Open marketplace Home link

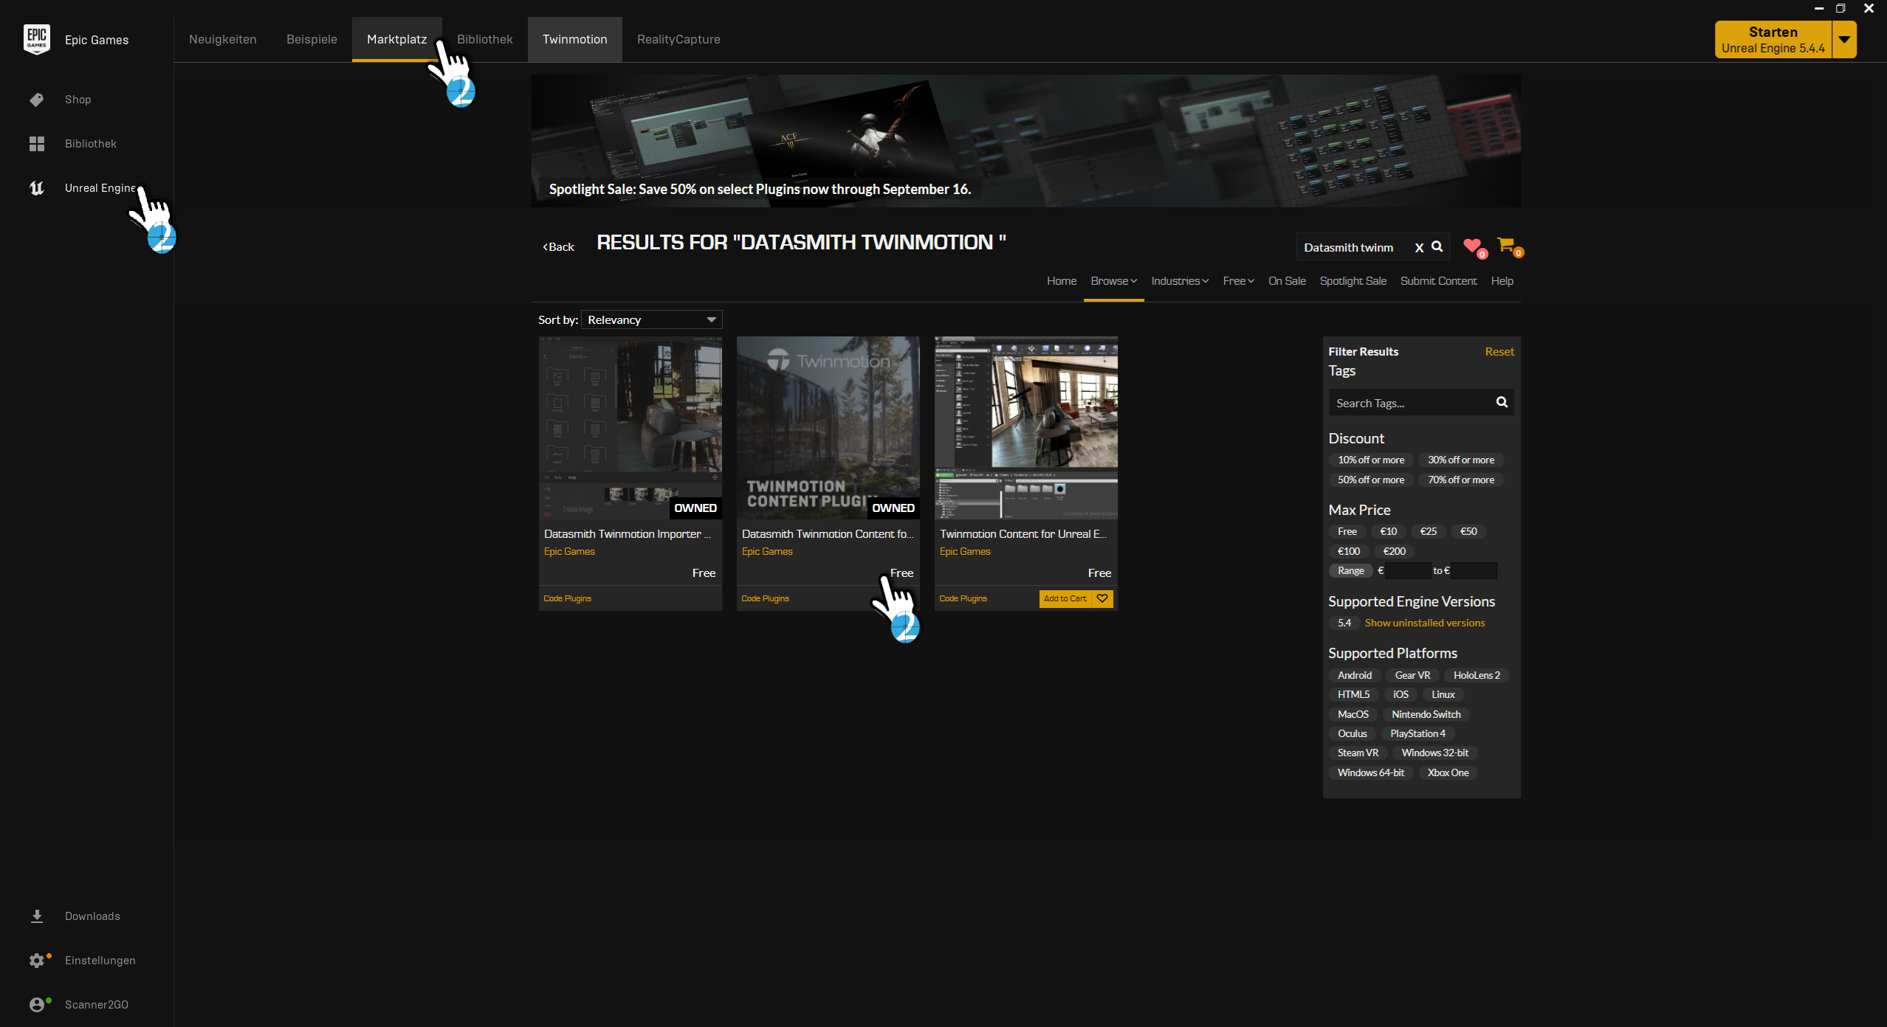coord(1061,281)
